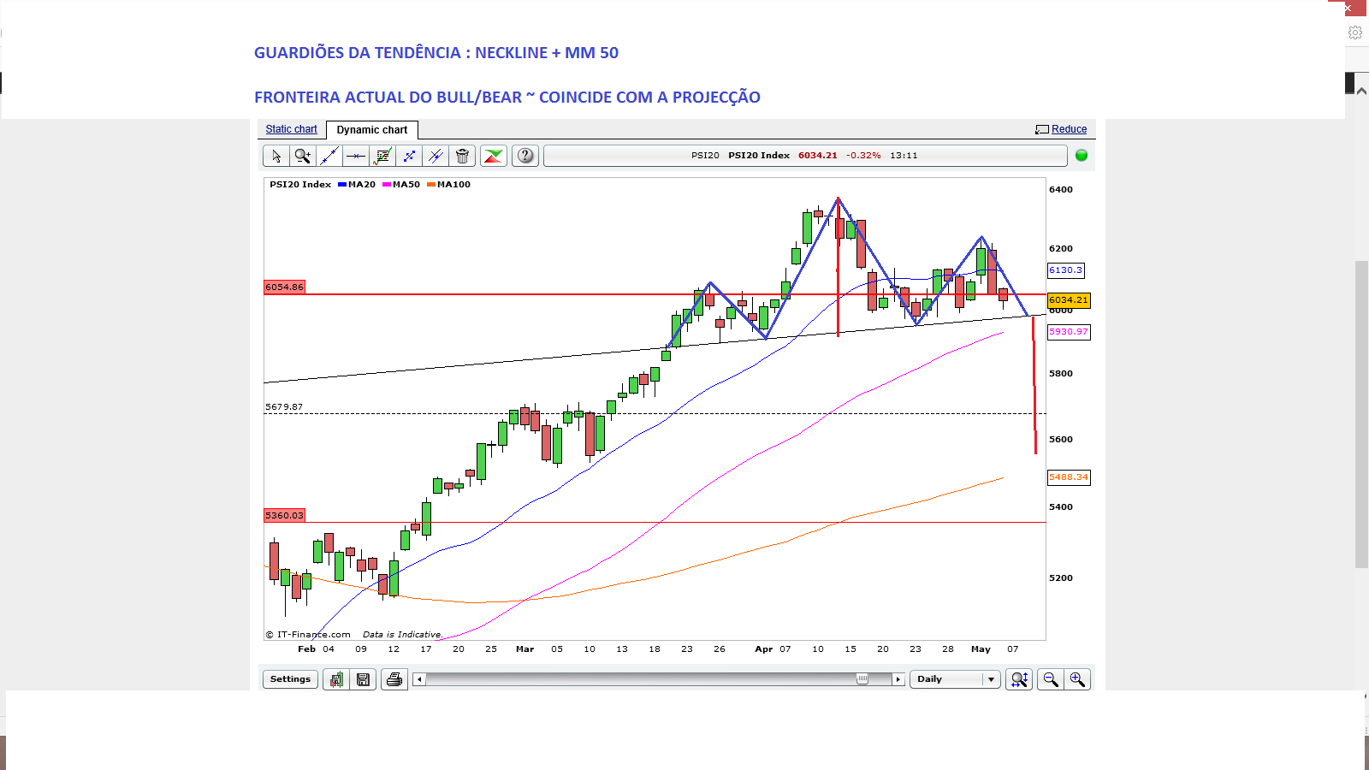1369x770 pixels.
Task: Select the horizontal line tool
Action: 355,156
